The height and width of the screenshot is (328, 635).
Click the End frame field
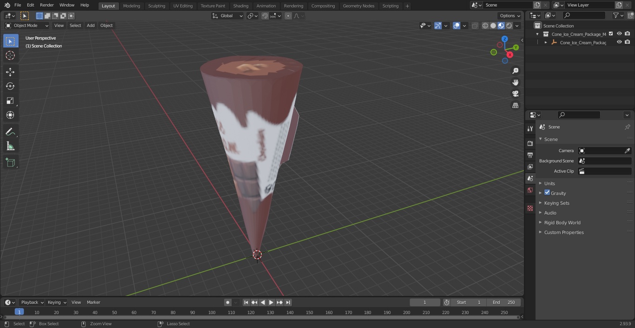[x=504, y=302]
